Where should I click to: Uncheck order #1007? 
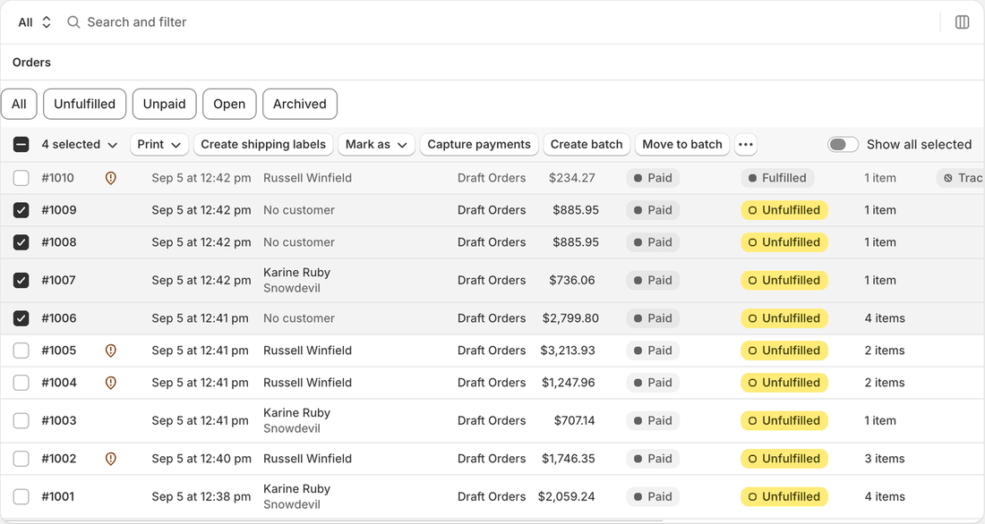21,281
